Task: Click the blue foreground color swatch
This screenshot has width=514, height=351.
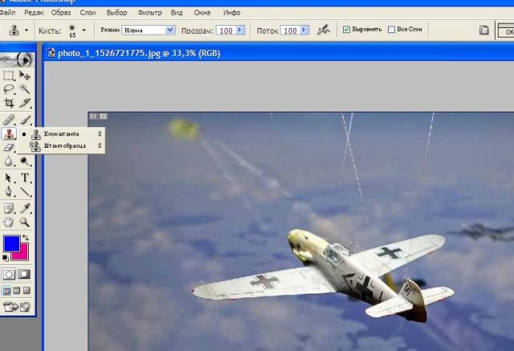Action: pyautogui.click(x=11, y=243)
